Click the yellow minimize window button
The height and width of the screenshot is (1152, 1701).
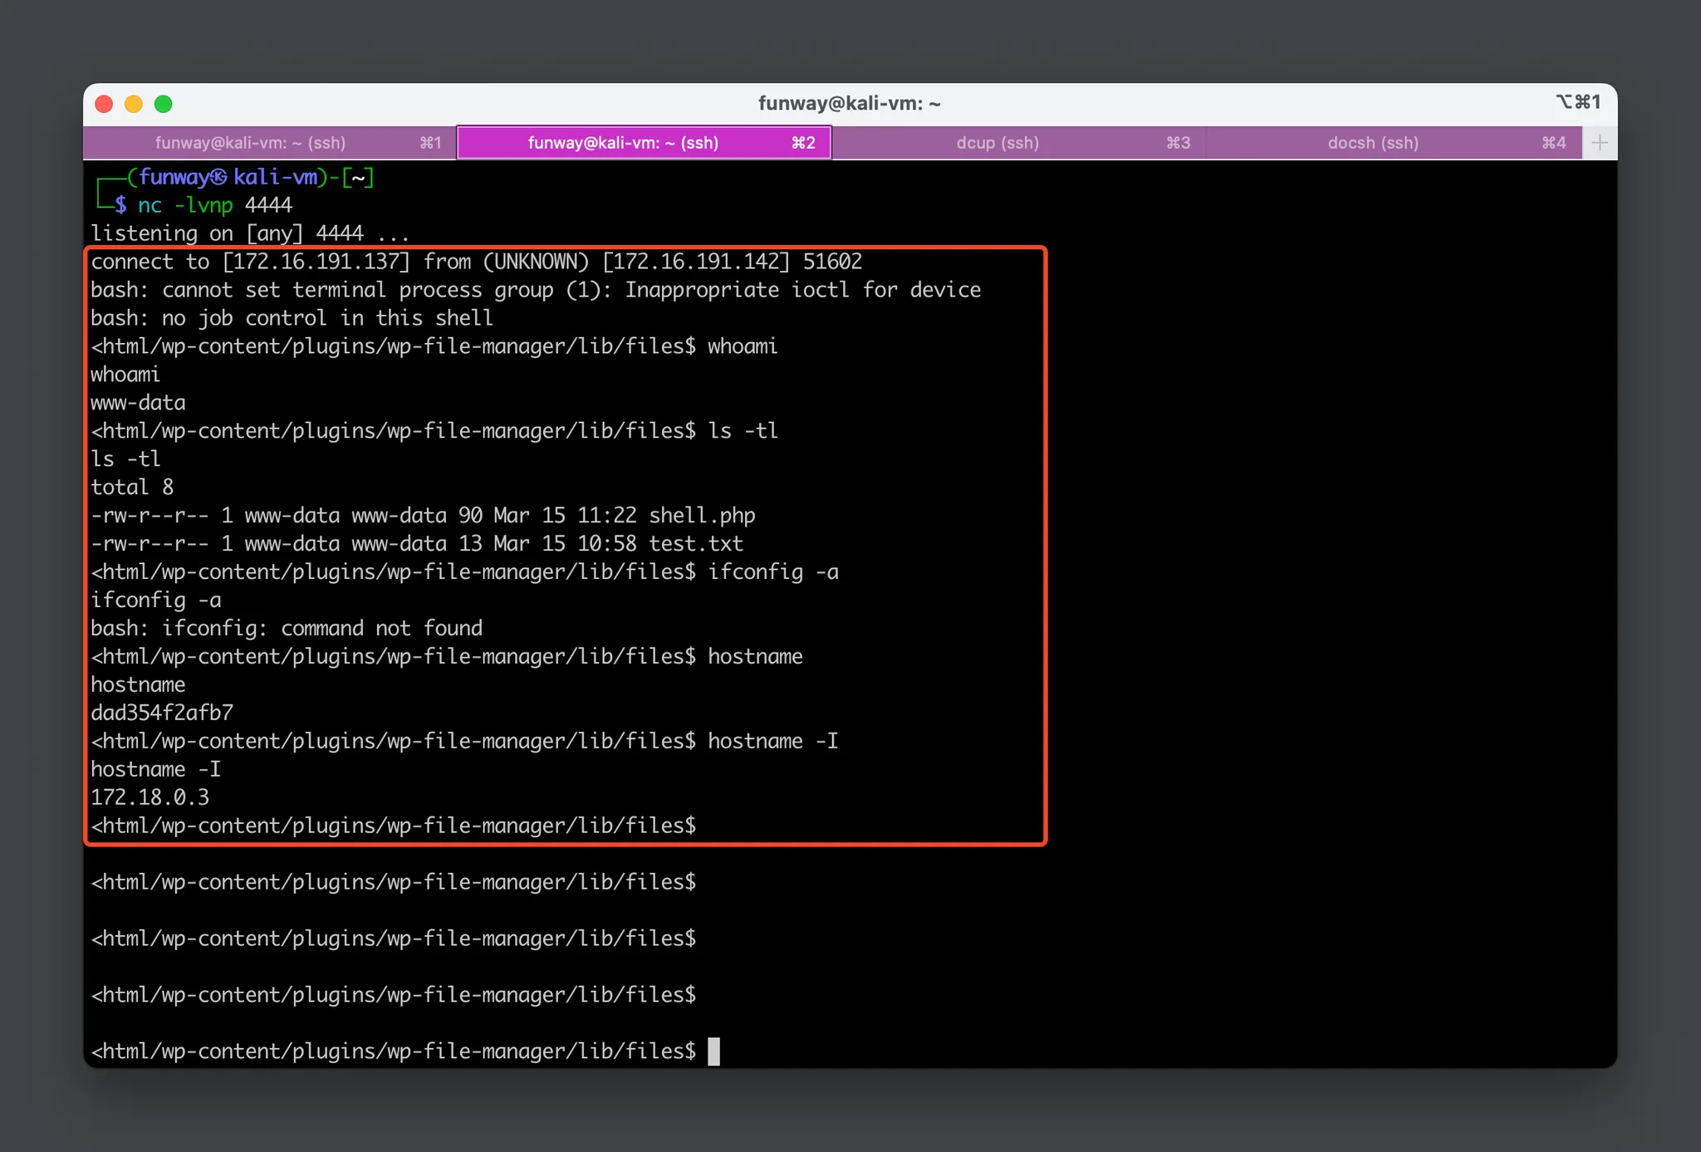pos(134,104)
